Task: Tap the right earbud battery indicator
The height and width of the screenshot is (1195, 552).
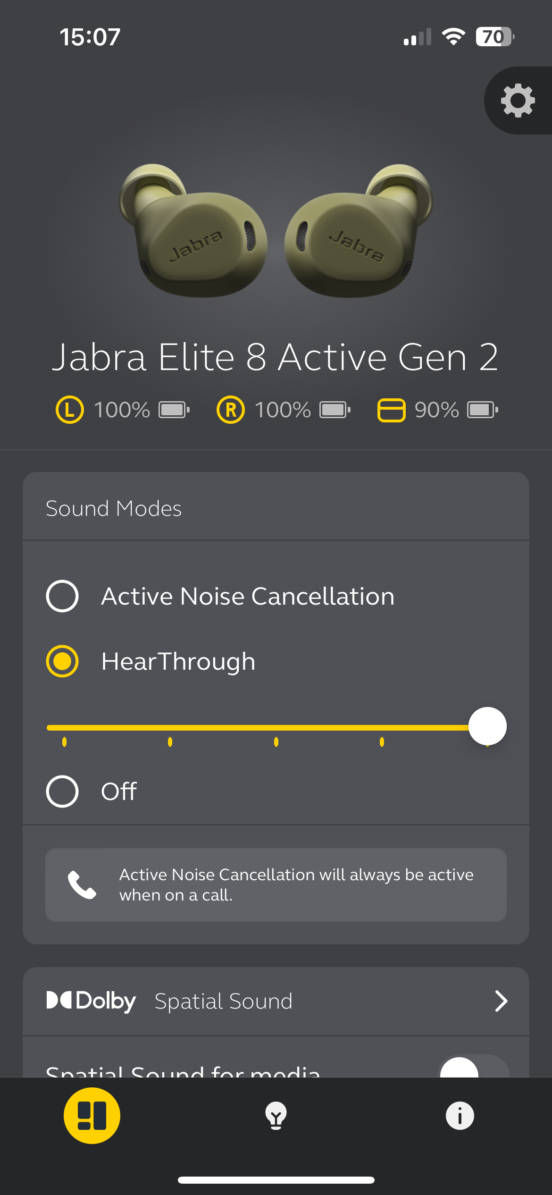Action: coord(283,410)
